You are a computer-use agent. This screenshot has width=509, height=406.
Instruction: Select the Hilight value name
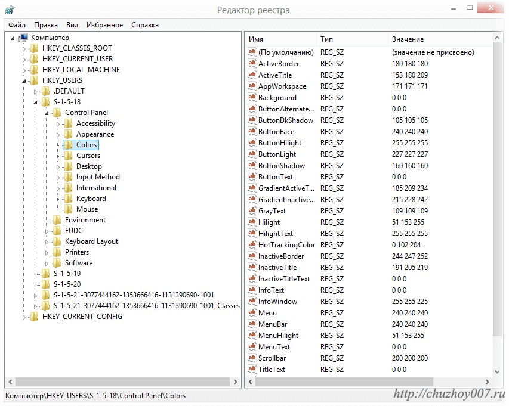click(269, 222)
